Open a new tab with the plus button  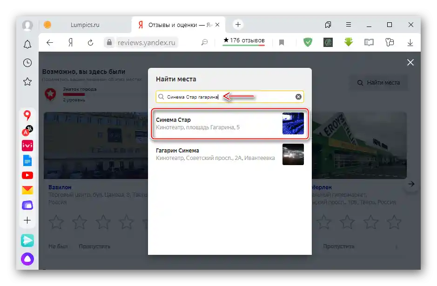click(x=238, y=24)
